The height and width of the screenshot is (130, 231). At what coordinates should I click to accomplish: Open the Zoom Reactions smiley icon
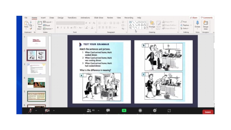tap(155, 110)
